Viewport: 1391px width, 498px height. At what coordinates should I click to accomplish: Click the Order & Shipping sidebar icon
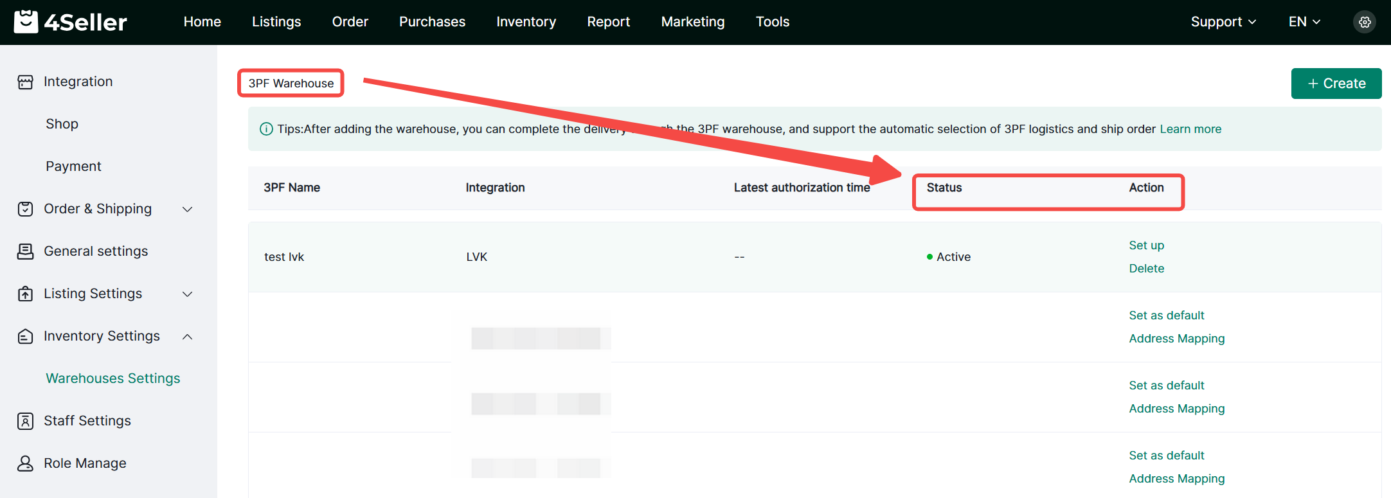tap(25, 209)
